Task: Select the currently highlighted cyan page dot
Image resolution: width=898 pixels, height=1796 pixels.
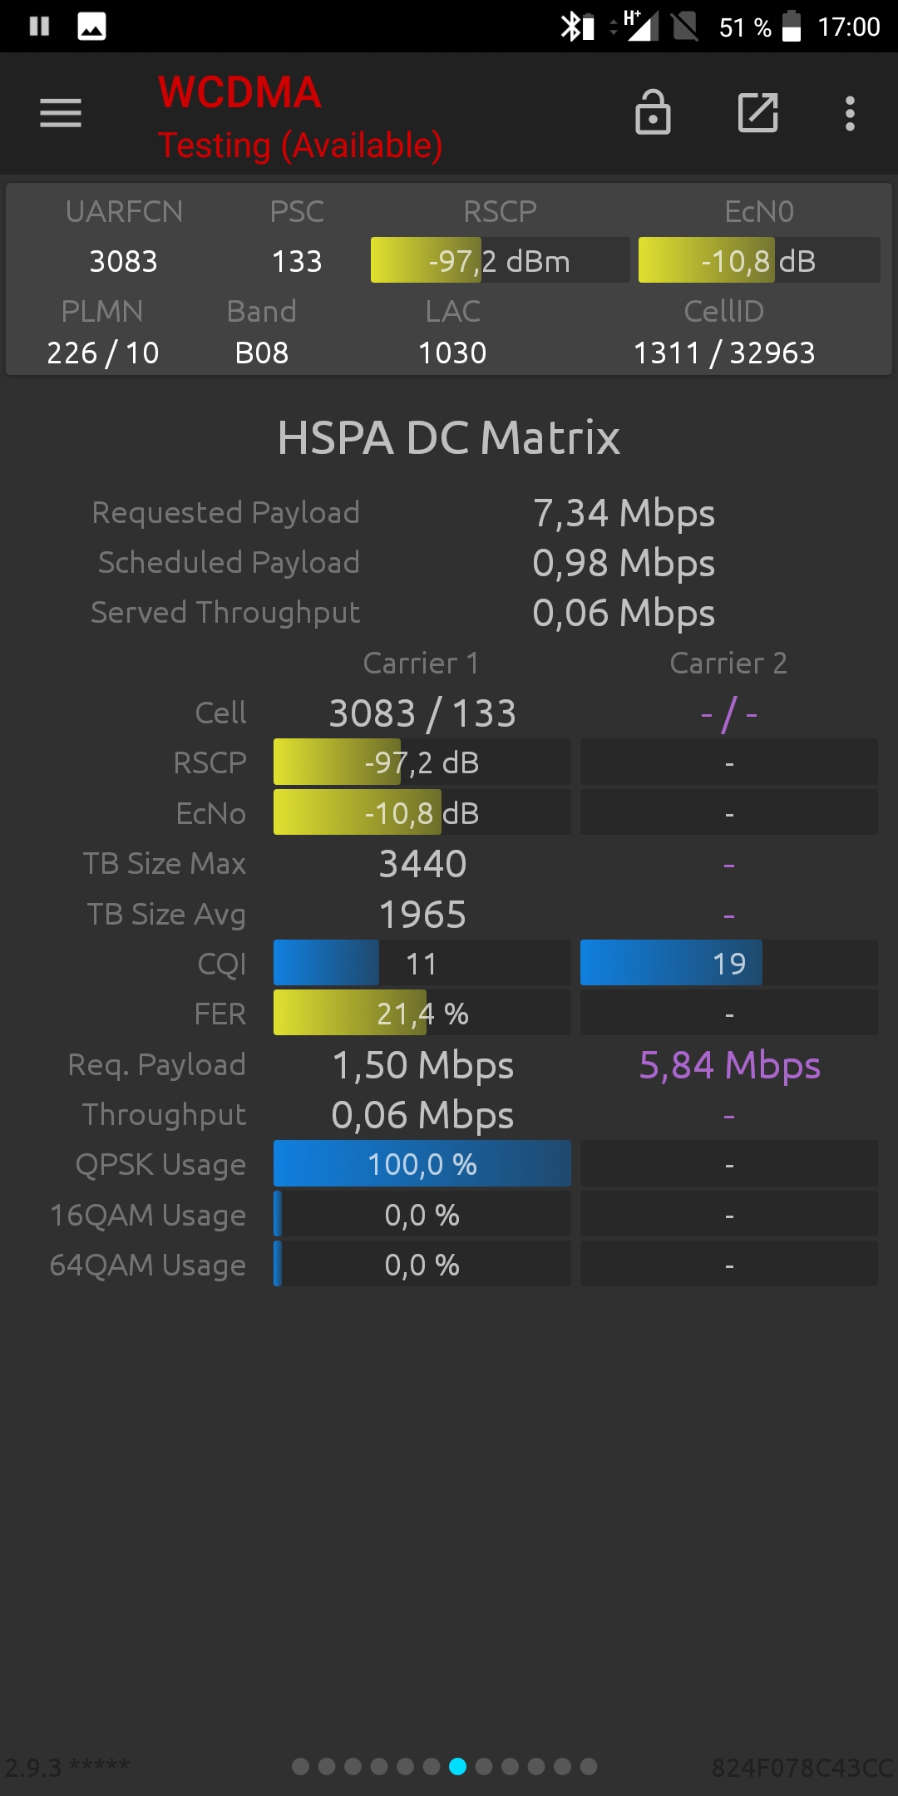Action: (x=457, y=1766)
